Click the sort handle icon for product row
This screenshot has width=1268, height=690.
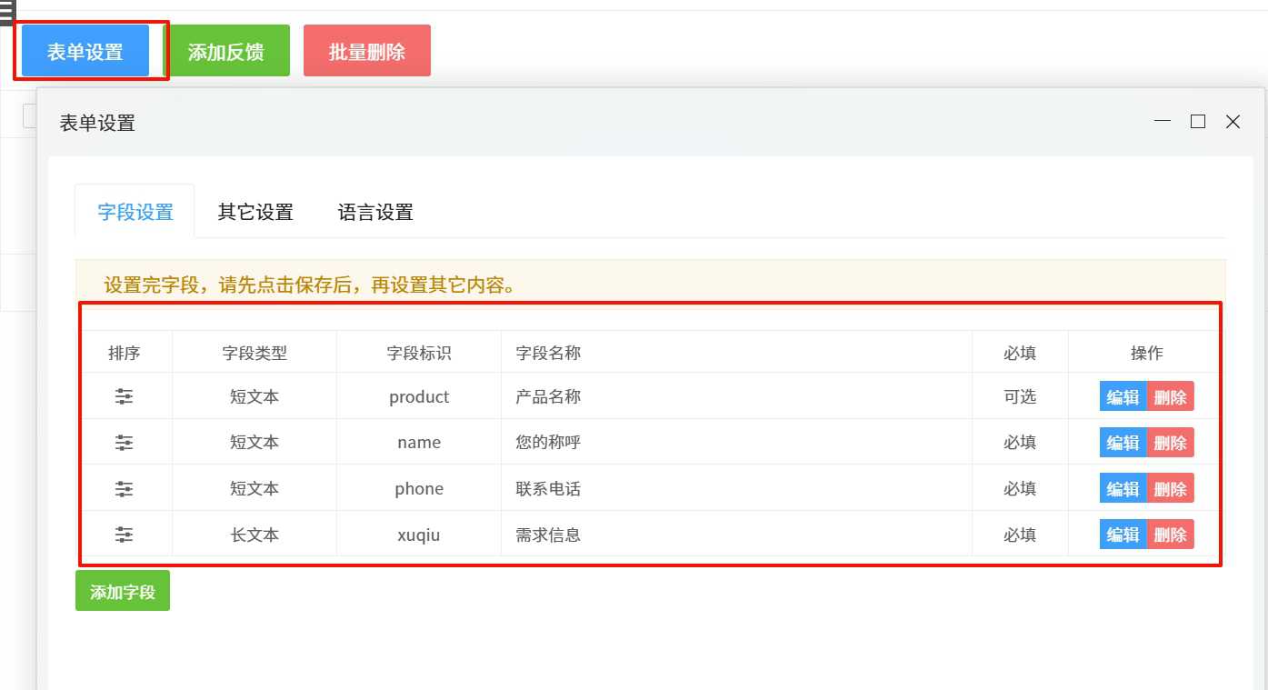pos(125,396)
